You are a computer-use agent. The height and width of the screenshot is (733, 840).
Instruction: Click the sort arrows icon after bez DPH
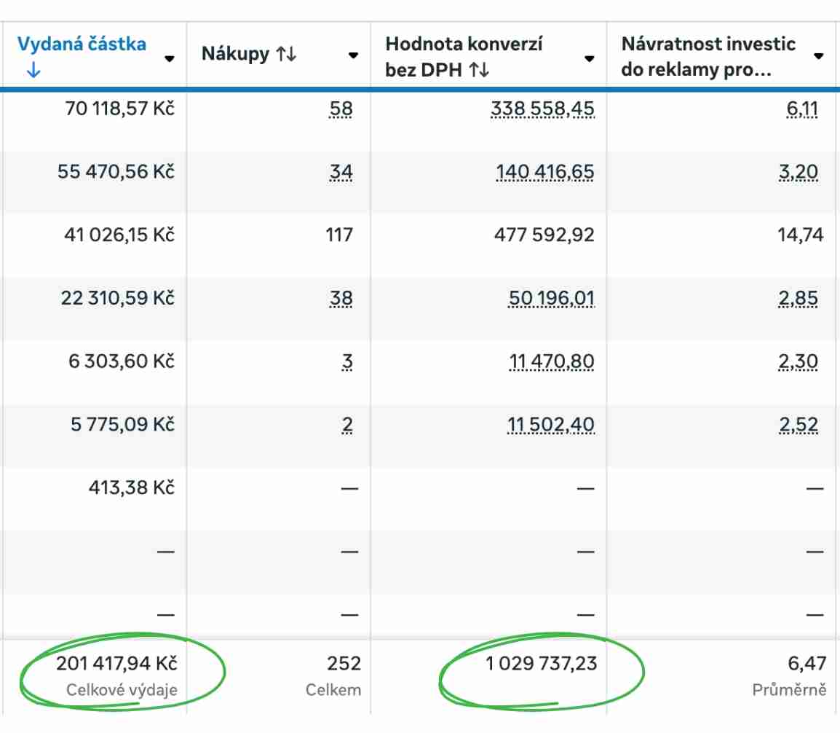click(x=478, y=70)
